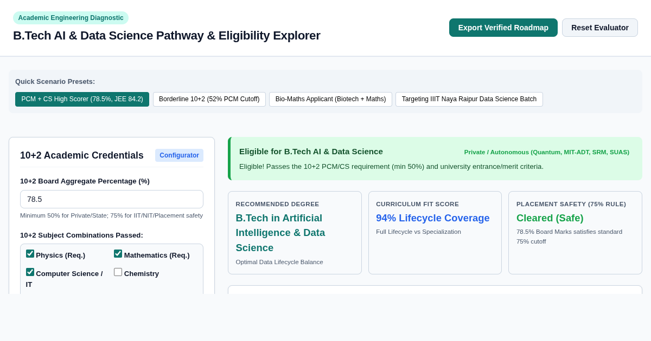Click Private / Autonomous universities label
This screenshot has height=341, width=651.
click(547, 152)
